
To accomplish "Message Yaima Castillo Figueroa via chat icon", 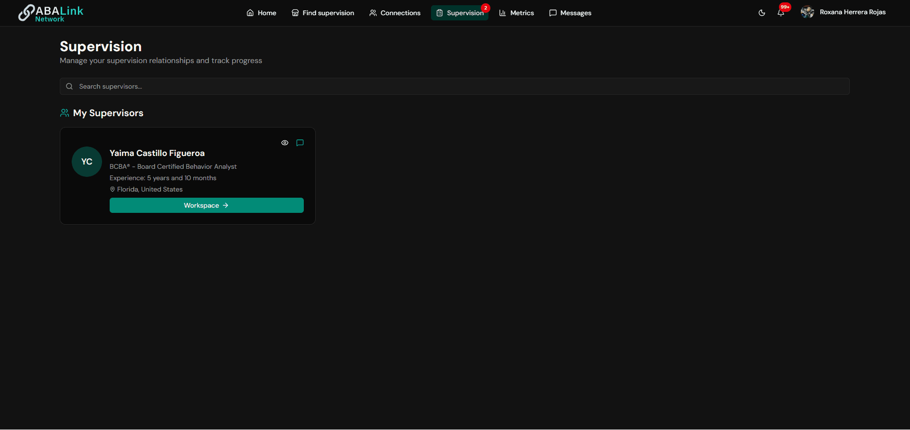I will click(x=300, y=143).
